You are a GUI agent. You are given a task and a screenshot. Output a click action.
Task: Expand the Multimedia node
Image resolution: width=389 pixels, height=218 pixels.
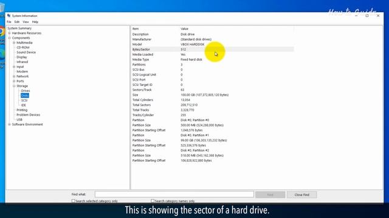click(x=14, y=43)
